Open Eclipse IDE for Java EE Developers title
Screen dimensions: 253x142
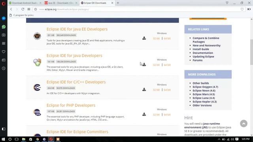pyautogui.click(x=77, y=29)
